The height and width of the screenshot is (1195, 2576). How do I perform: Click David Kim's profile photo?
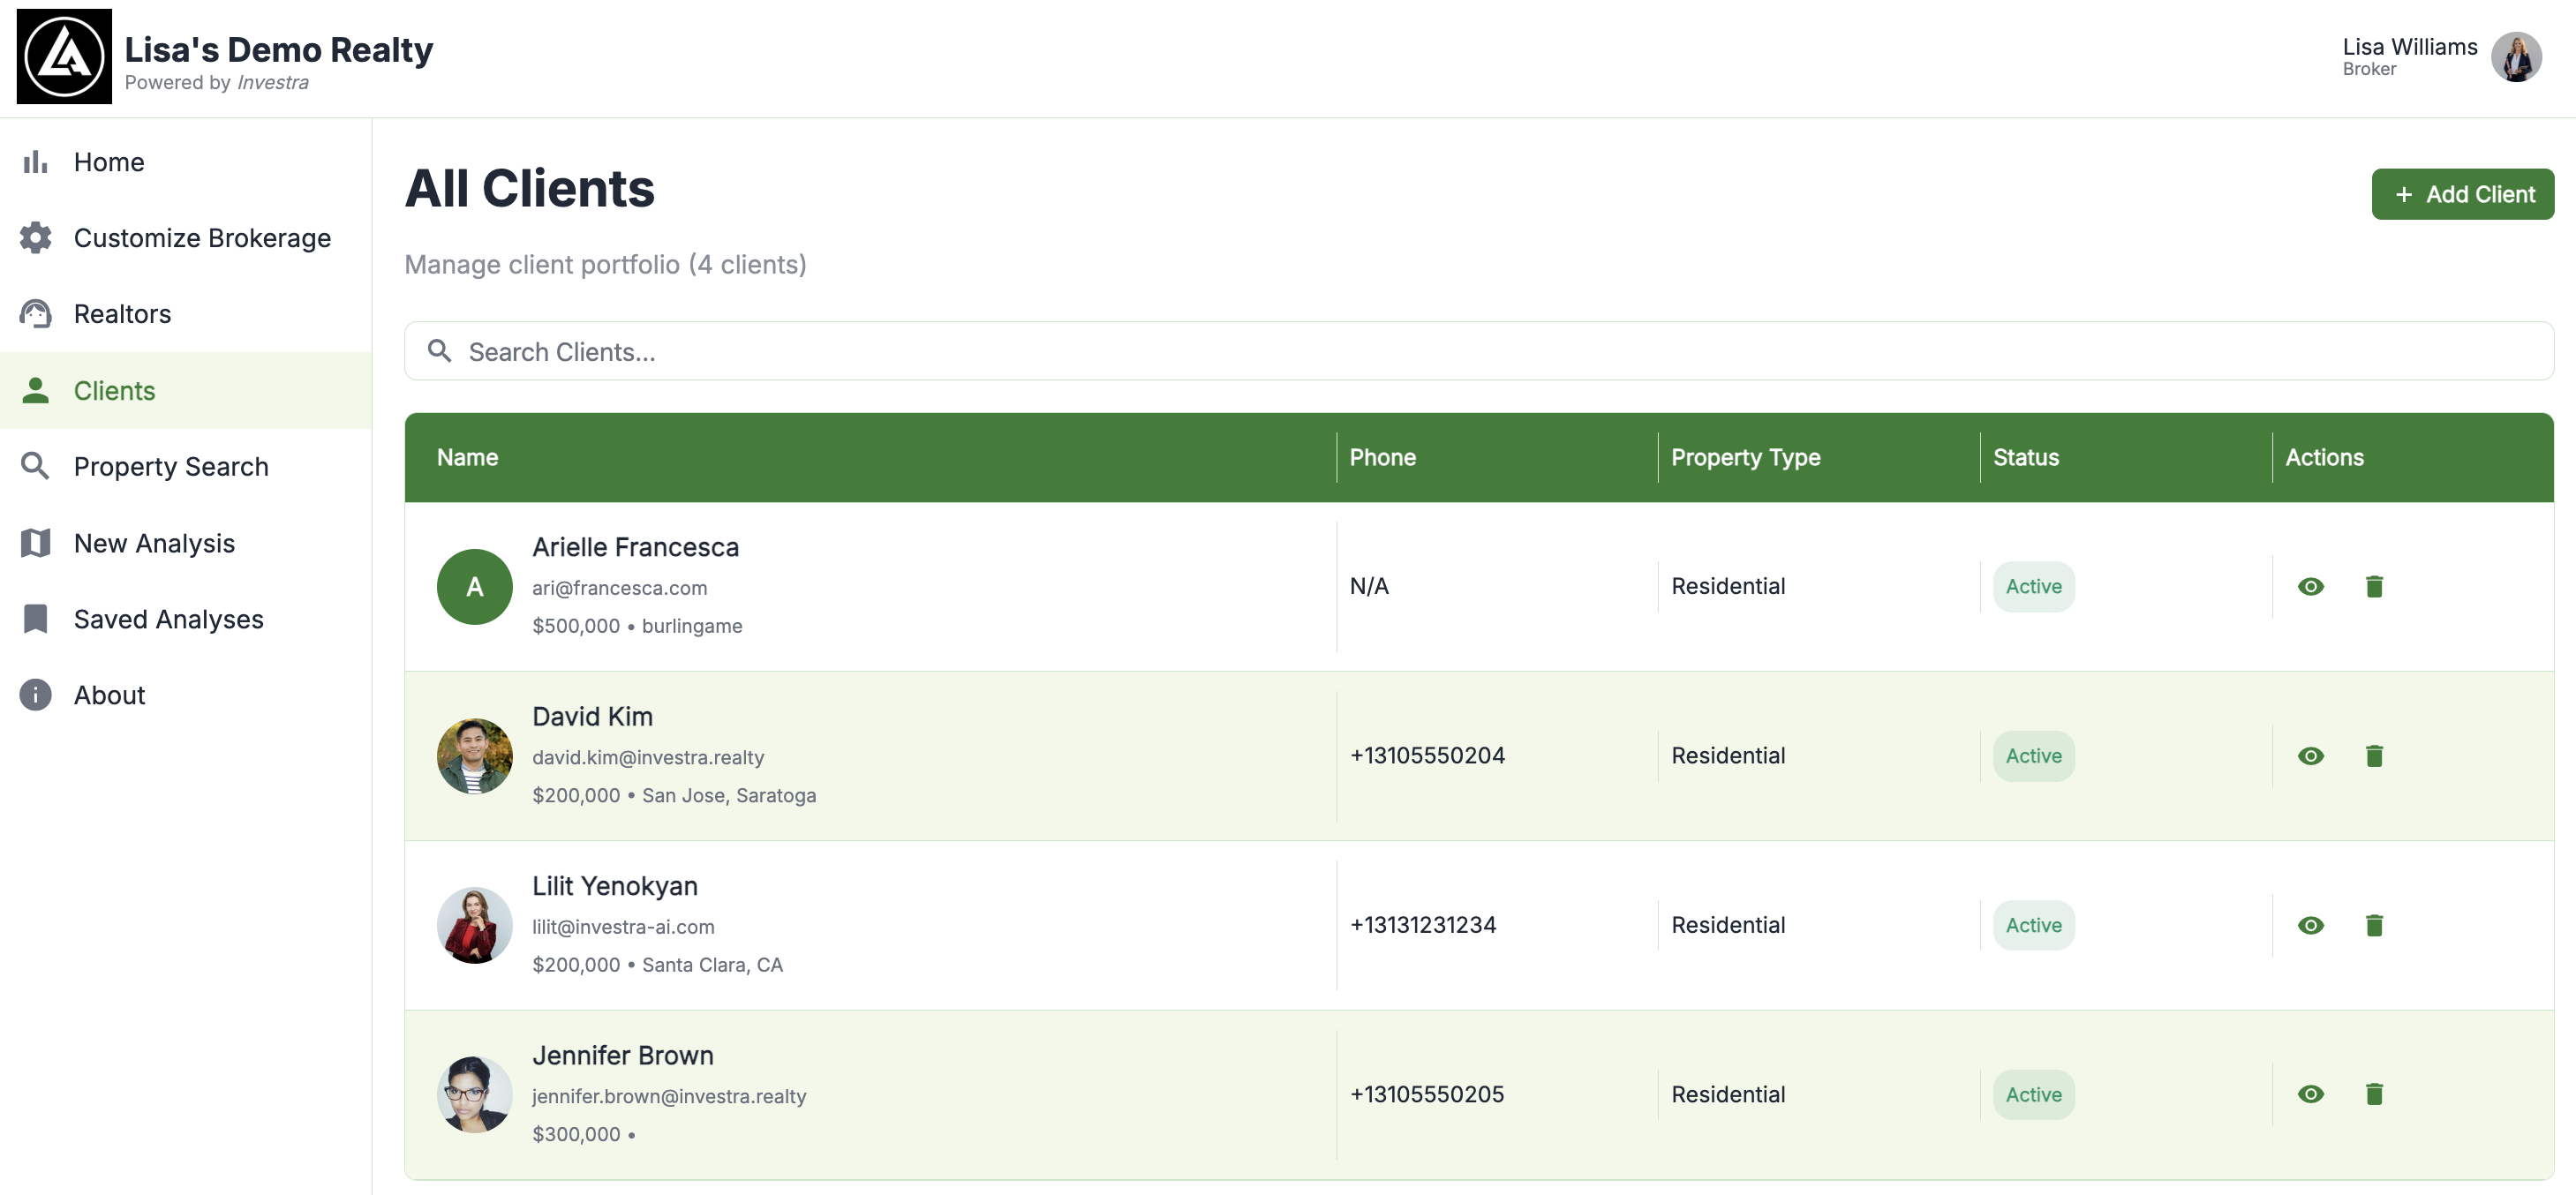click(474, 756)
